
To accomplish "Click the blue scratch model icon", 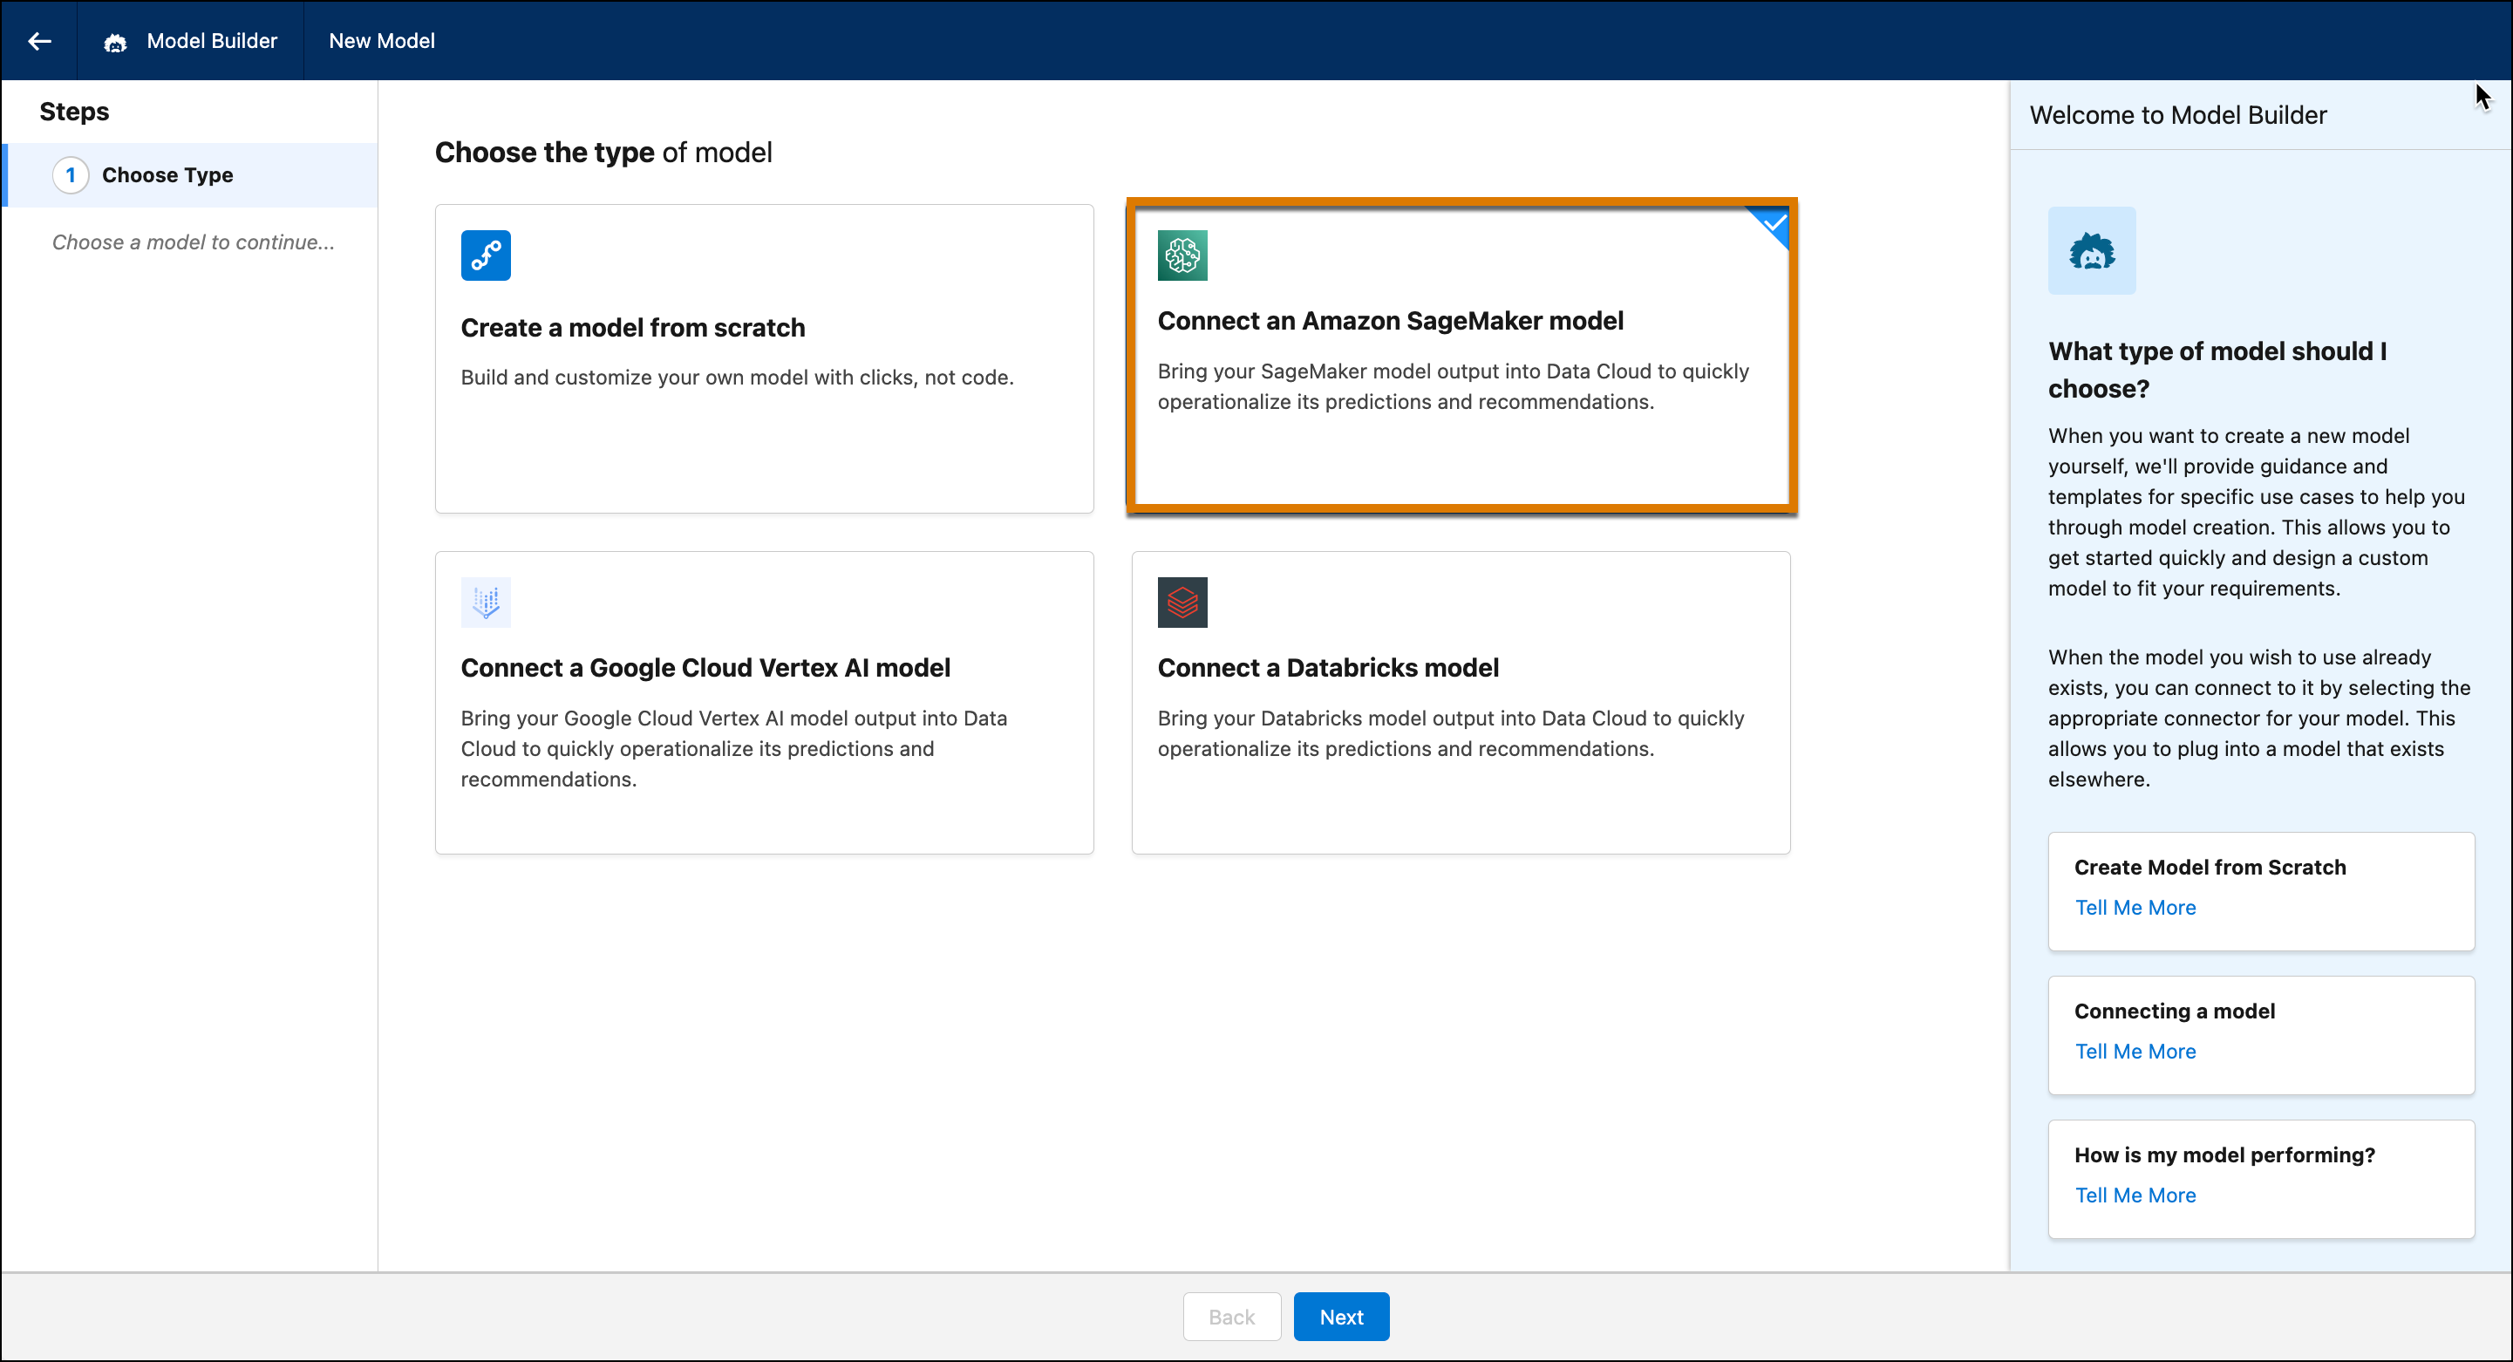I will pyautogui.click(x=486, y=255).
